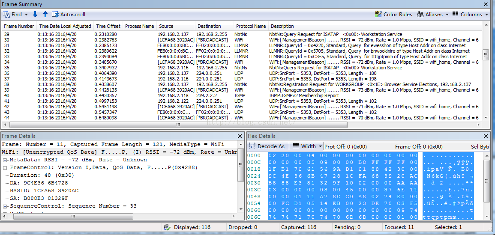Sort by Frame Number column header

pyautogui.click(x=19, y=26)
